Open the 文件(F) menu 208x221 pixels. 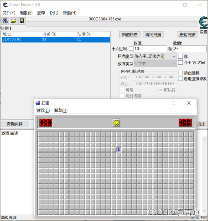click(9, 13)
